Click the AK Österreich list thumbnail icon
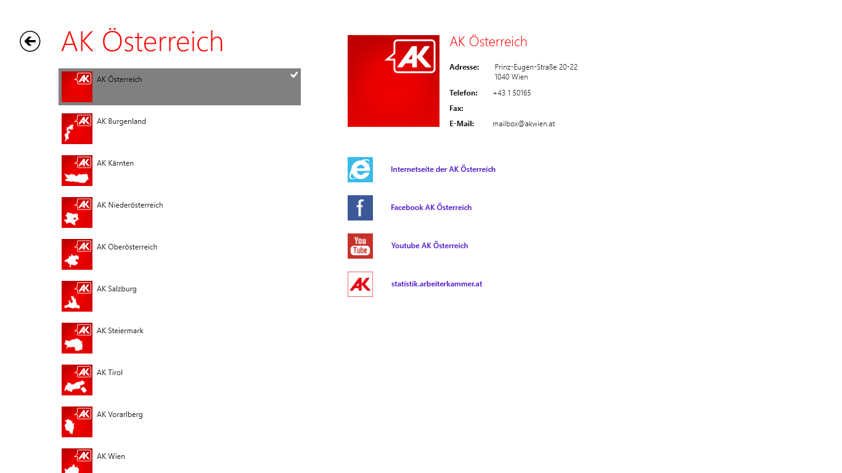The height and width of the screenshot is (473, 842). (x=77, y=87)
